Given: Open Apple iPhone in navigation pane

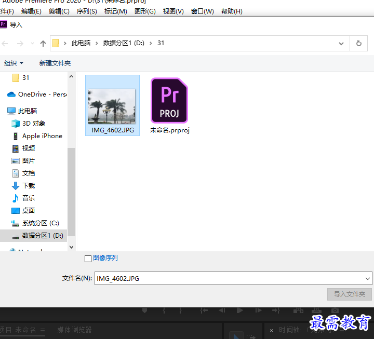Looking at the screenshot, I should 42,136.
